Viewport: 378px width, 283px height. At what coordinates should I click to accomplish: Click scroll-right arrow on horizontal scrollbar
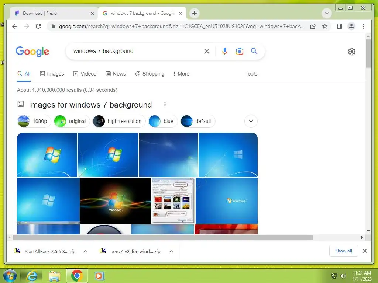(362, 238)
